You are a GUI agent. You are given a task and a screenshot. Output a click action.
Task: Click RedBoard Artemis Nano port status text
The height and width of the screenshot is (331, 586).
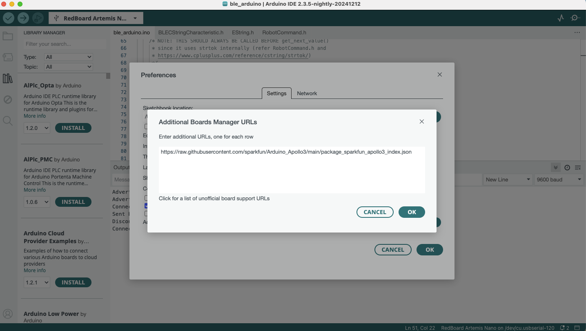pyautogui.click(x=498, y=328)
